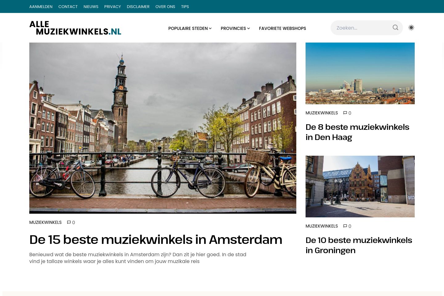Viewport: 444px width, 296px height.
Task: Select the Muziekwinkels category above the Amsterdam title
Action: point(45,222)
